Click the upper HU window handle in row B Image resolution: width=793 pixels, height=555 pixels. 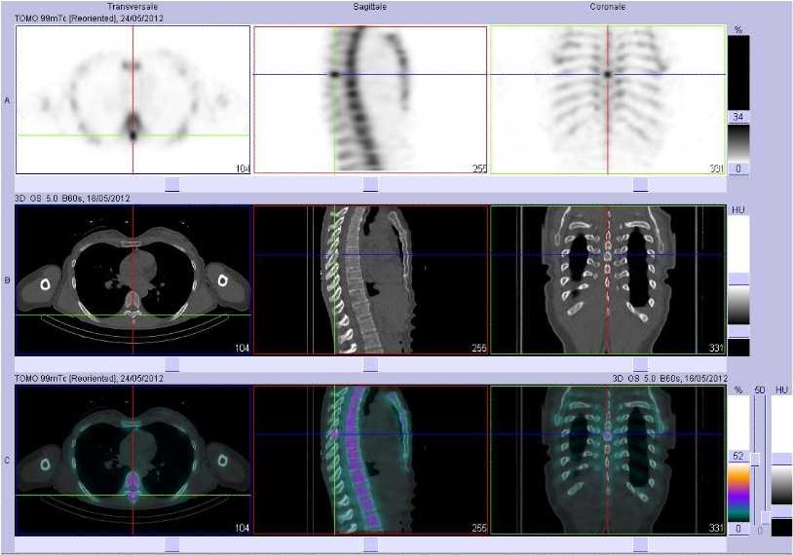tap(738, 279)
